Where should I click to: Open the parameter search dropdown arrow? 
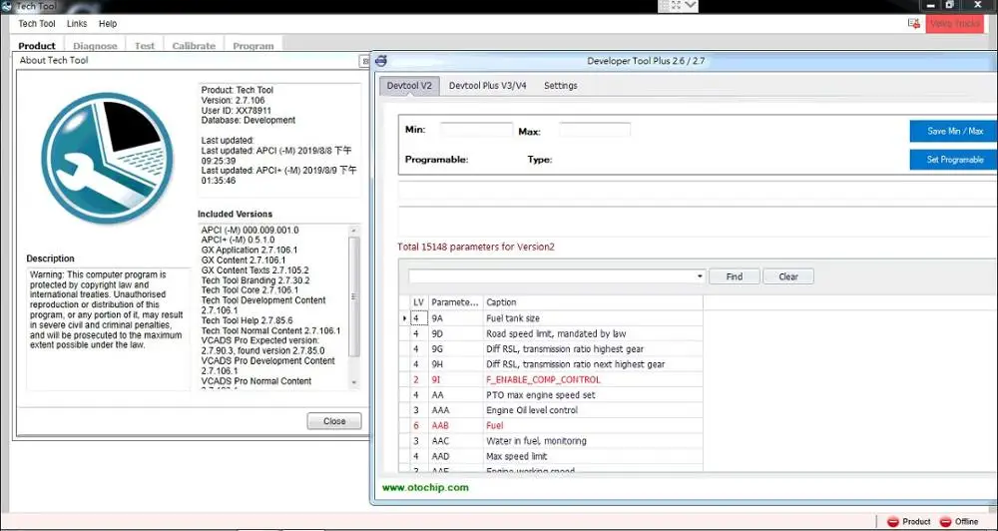tap(700, 276)
